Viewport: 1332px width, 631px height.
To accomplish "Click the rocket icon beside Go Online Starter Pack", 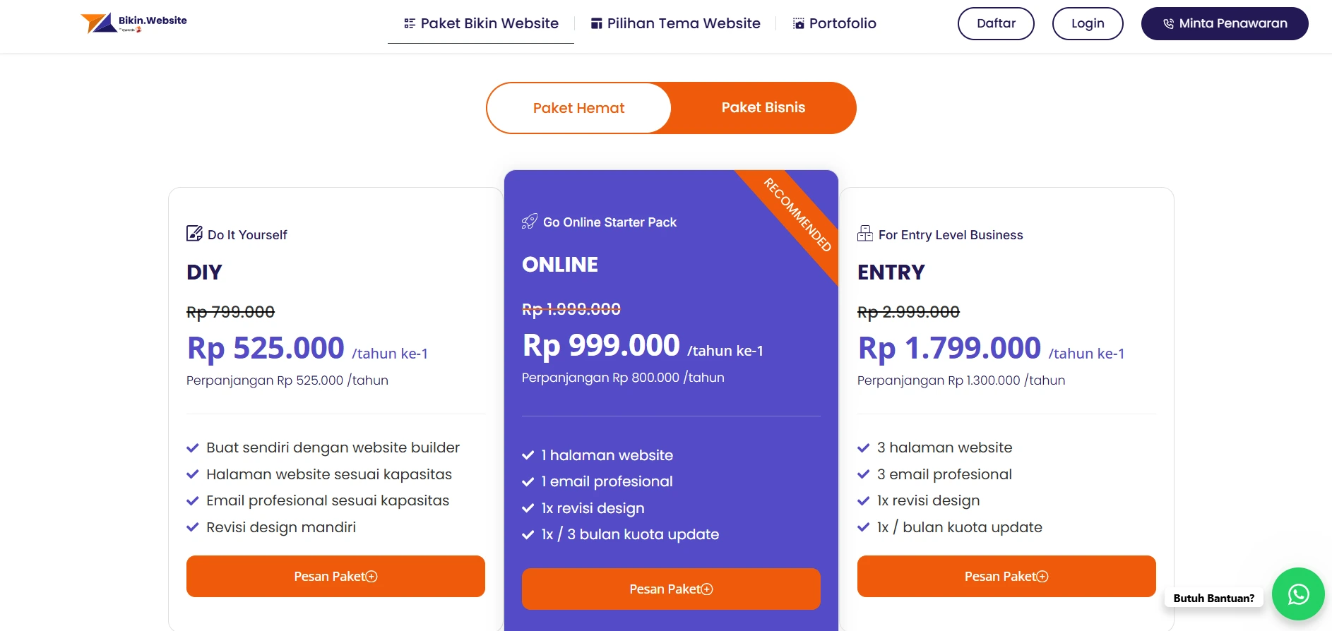I will pyautogui.click(x=529, y=222).
